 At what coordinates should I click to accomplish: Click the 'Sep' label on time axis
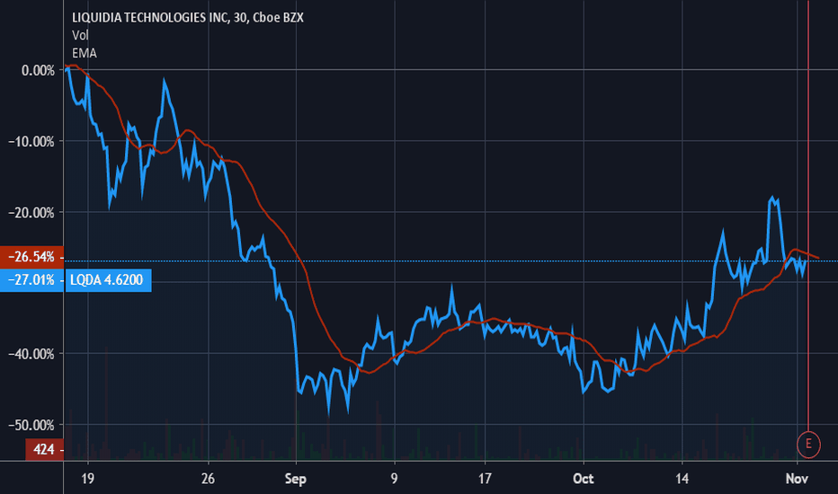[x=296, y=479]
